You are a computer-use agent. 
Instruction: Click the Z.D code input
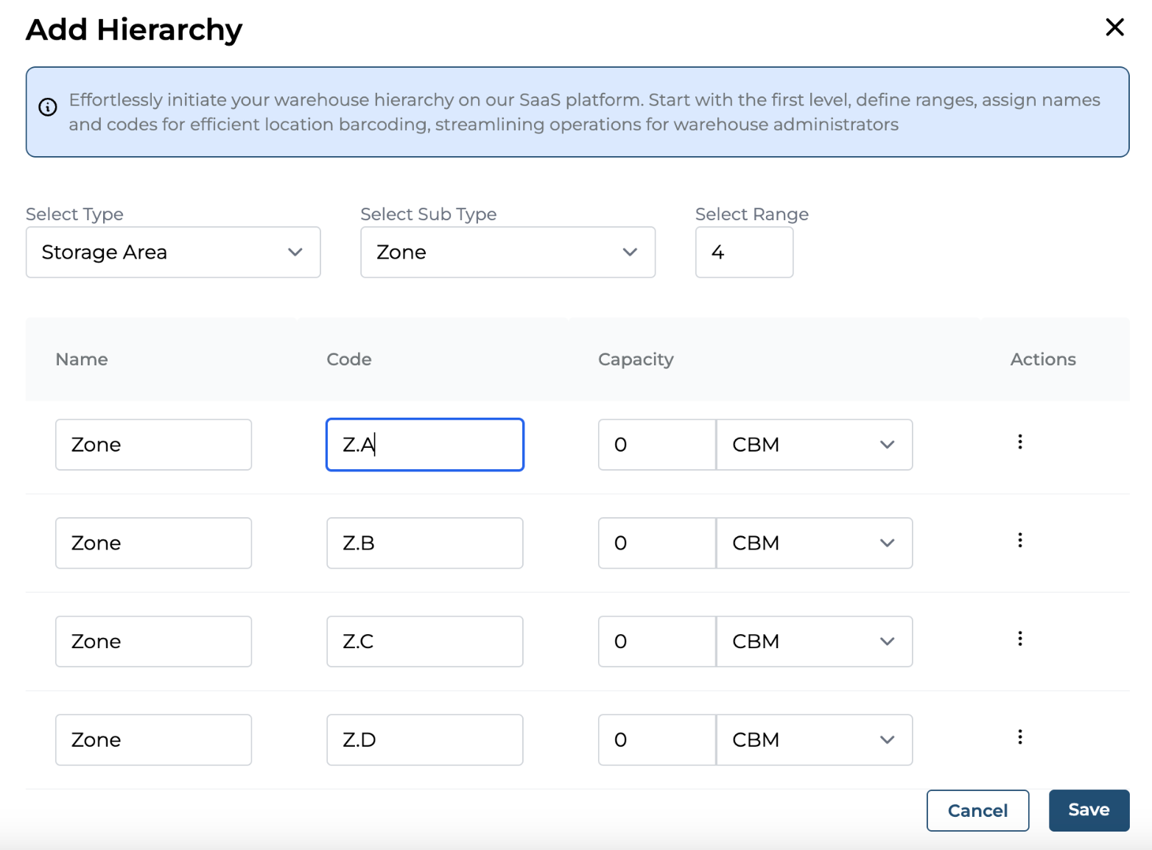pyautogui.click(x=425, y=740)
